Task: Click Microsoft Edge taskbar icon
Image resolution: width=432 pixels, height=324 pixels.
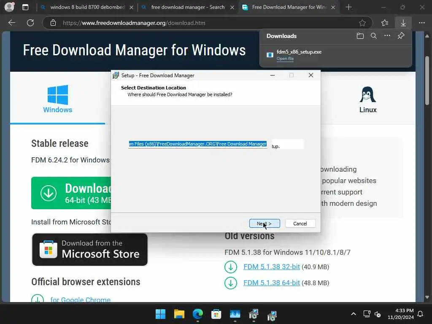Action: [198, 314]
